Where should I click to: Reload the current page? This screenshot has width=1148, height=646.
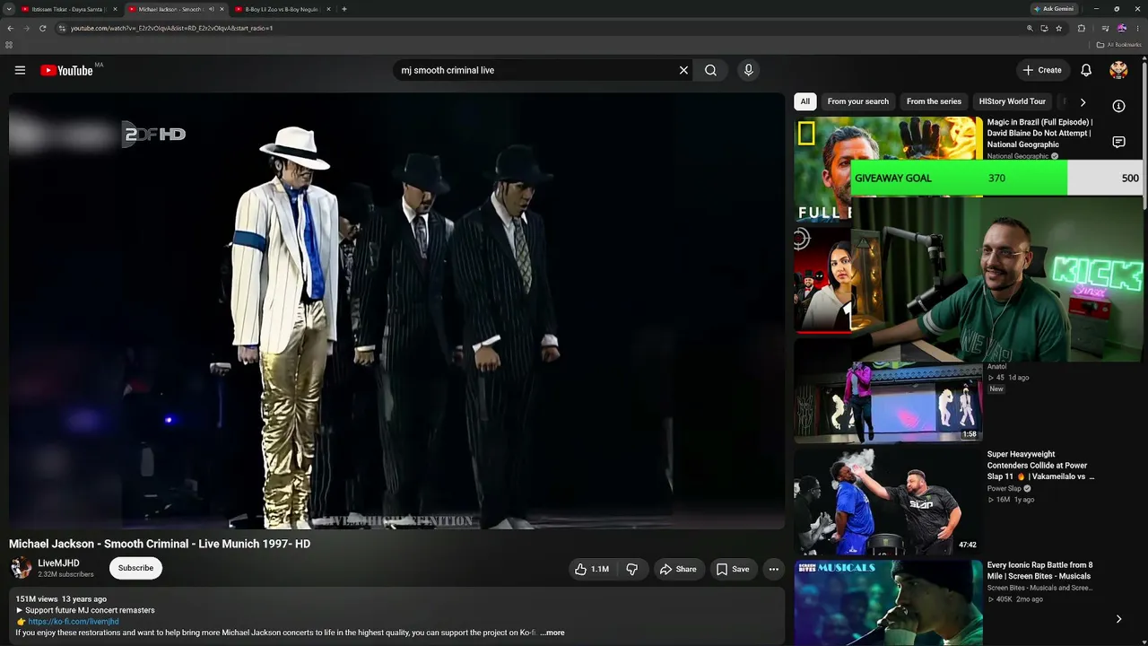42,28
